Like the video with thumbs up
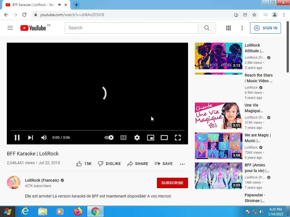290x217 pixels. [x=84, y=164]
